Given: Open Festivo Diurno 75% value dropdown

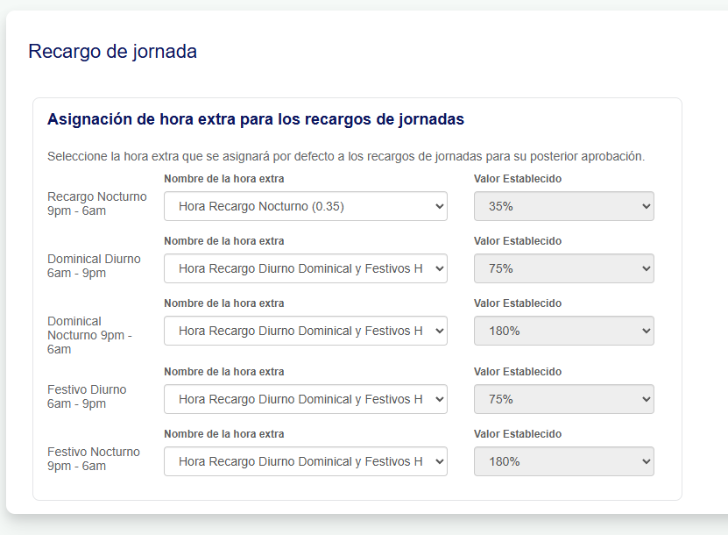Looking at the screenshot, I should tap(563, 399).
